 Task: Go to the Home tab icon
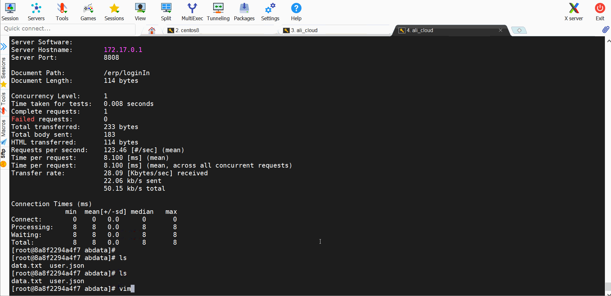coord(152,30)
